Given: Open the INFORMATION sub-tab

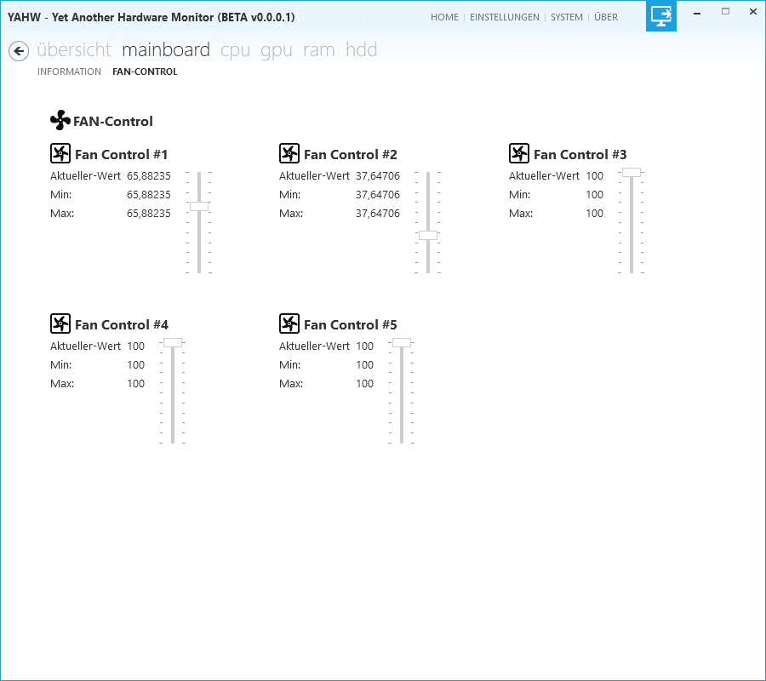Looking at the screenshot, I should [70, 72].
